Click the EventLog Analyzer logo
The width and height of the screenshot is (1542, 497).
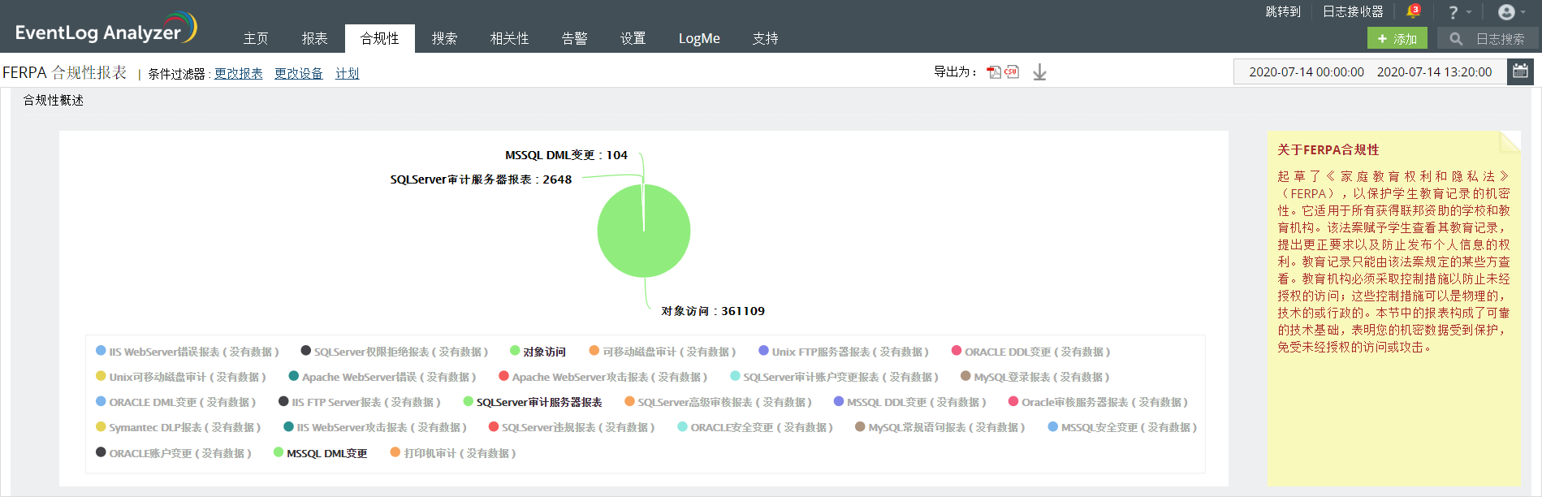(x=106, y=28)
